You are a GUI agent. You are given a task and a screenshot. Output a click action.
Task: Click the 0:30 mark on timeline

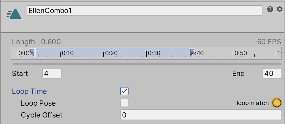(x=154, y=53)
